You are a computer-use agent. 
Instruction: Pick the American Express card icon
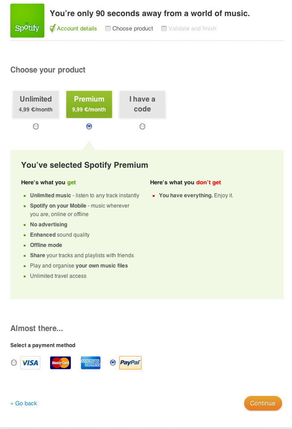coord(90,363)
